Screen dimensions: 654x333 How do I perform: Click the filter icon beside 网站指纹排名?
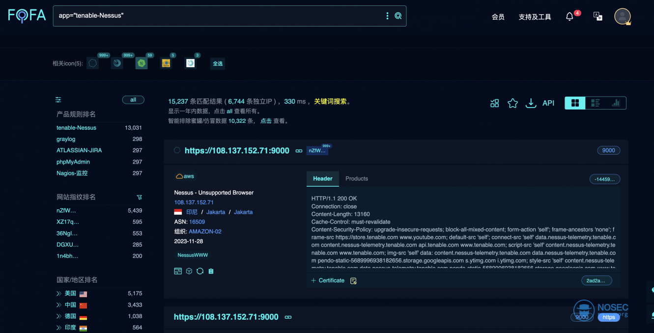[140, 197]
